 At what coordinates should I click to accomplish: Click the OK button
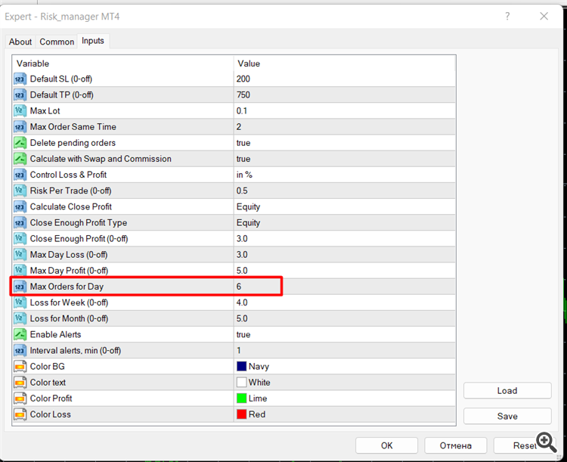point(386,445)
